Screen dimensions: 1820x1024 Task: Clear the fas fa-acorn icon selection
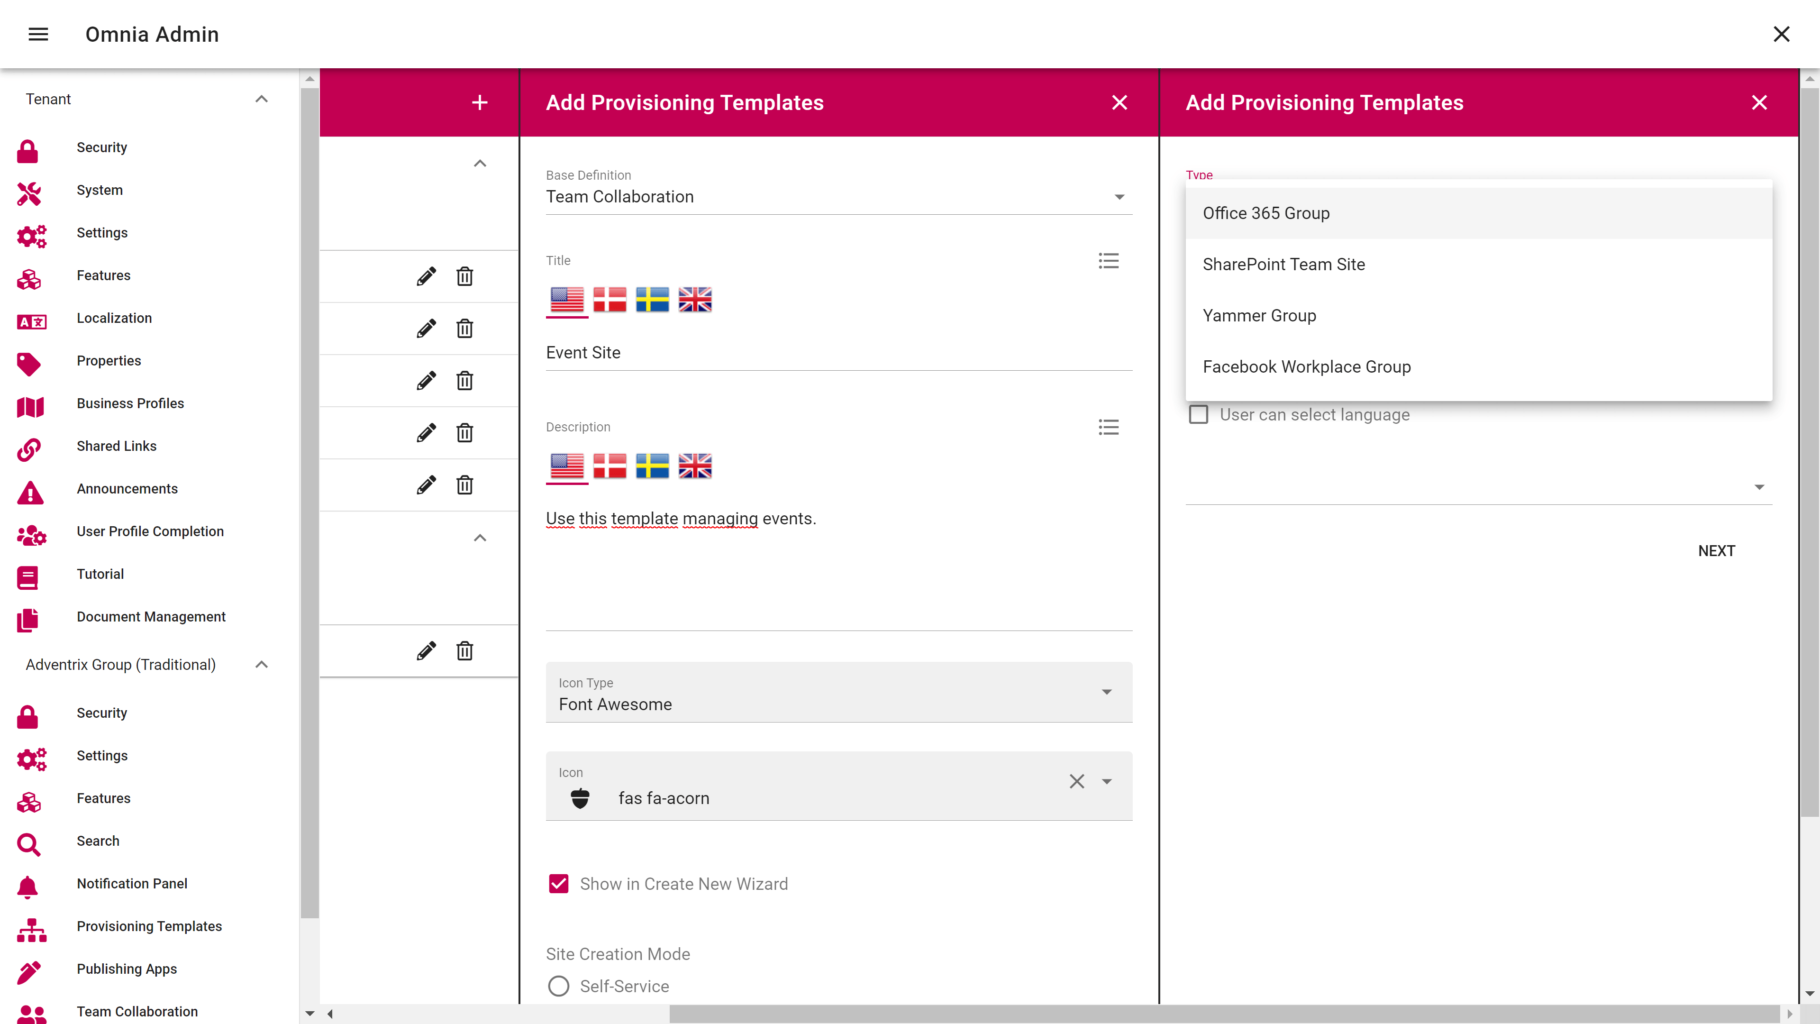[x=1077, y=781]
